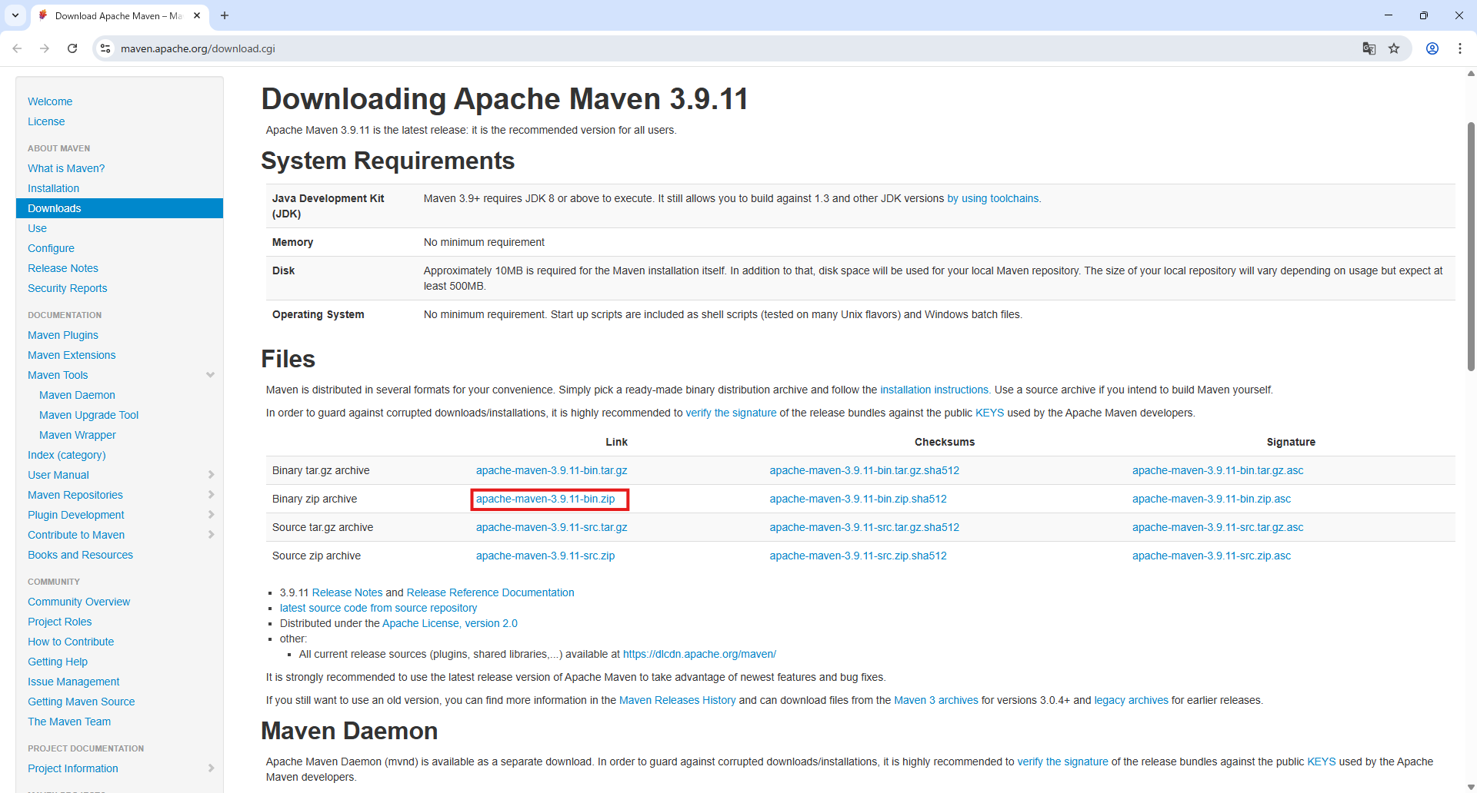Expand the Plugin Development sidebar section
Image resolution: width=1477 pixels, height=793 pixels.
[211, 515]
